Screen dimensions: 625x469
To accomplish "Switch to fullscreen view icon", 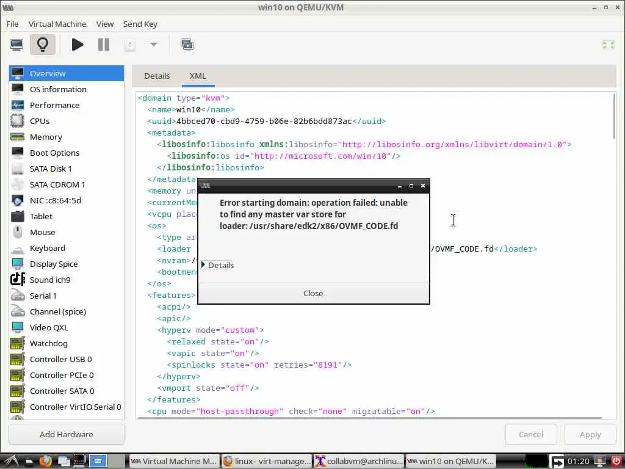I will pos(609,45).
